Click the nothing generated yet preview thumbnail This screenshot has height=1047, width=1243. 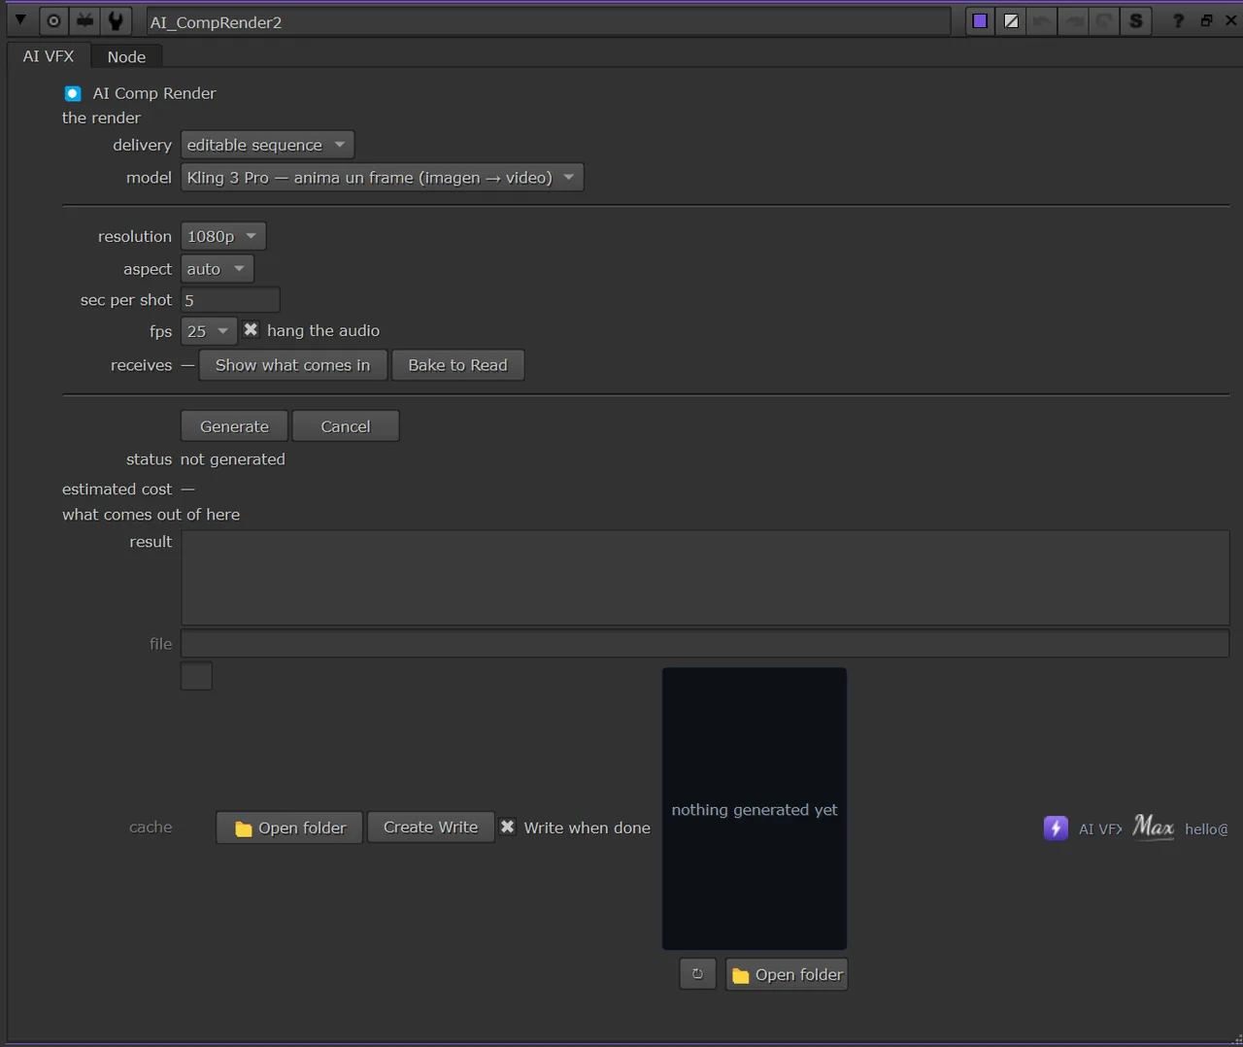tap(755, 809)
